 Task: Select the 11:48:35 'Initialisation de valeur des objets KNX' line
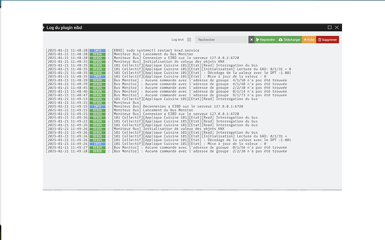coord(135,62)
